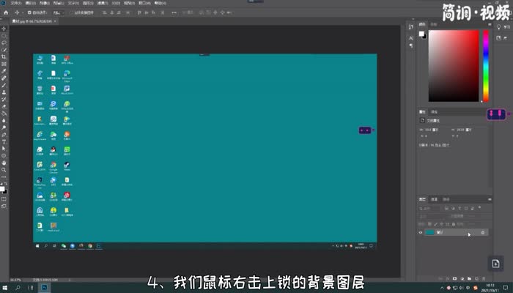The height and width of the screenshot is (293, 513).
Task: Select the Clone Stamp tool
Action: [4, 92]
